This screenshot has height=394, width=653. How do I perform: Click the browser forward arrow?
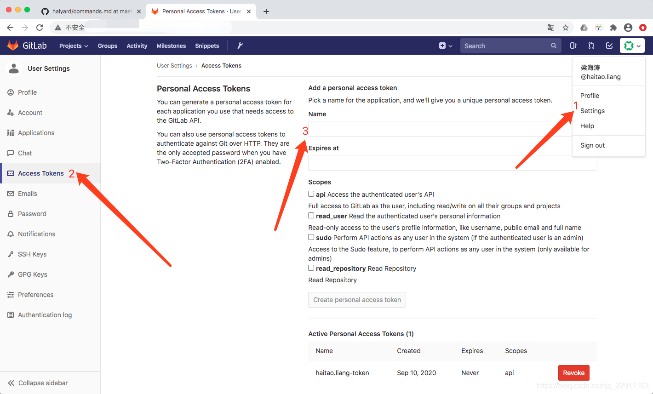click(x=25, y=28)
